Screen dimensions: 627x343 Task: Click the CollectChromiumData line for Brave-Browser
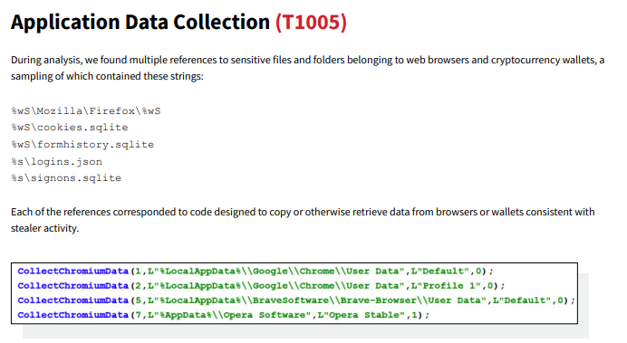tap(296, 300)
